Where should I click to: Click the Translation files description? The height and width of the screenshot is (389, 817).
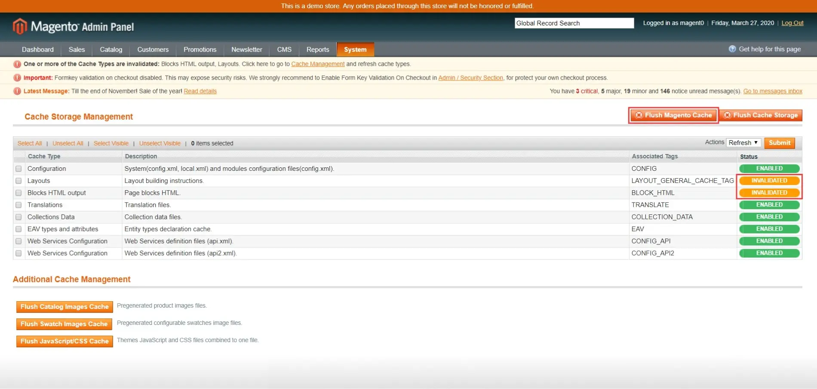click(x=147, y=205)
